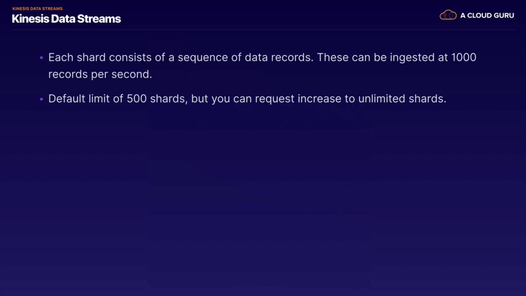Click the A Cloud Guru cloud logo
The height and width of the screenshot is (296, 526).
tap(448, 15)
